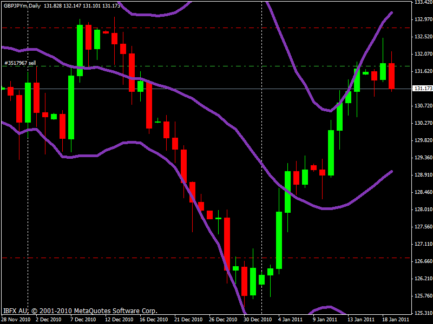The height and width of the screenshot is (324, 433).
Task: Click the 130.720 price axis label
Action: tap(424, 105)
